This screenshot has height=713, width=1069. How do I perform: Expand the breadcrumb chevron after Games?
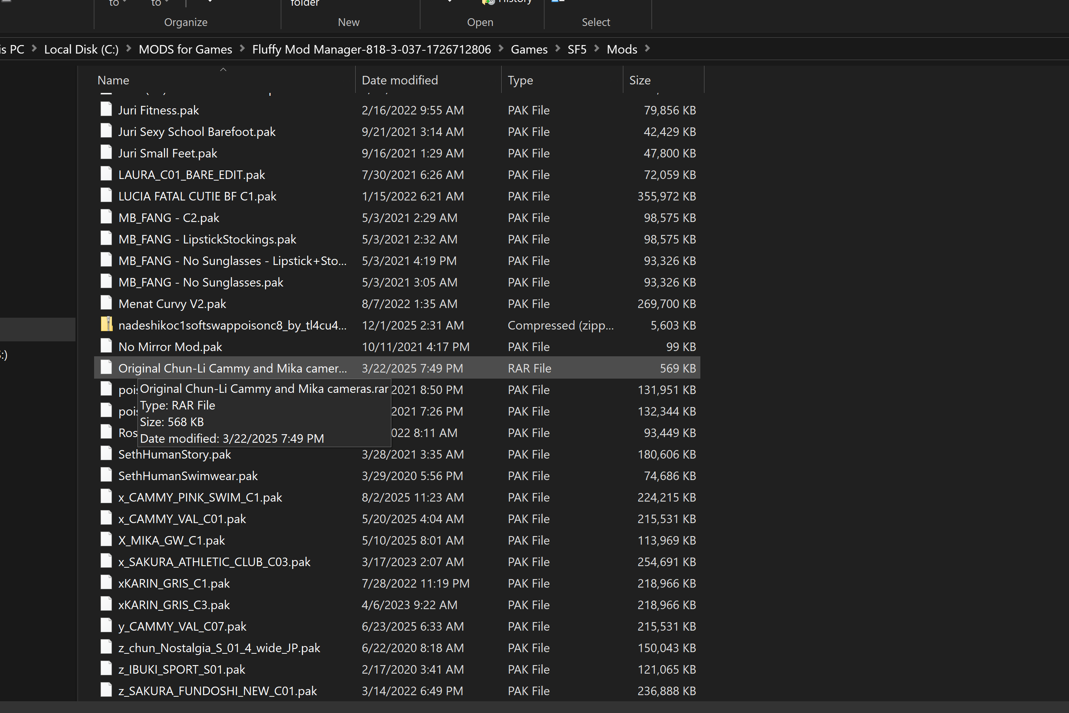click(x=558, y=49)
